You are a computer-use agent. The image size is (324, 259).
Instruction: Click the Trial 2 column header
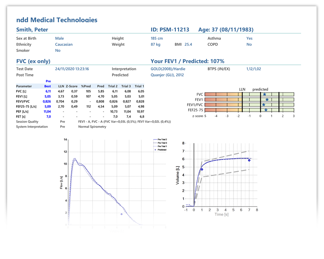(112, 86)
